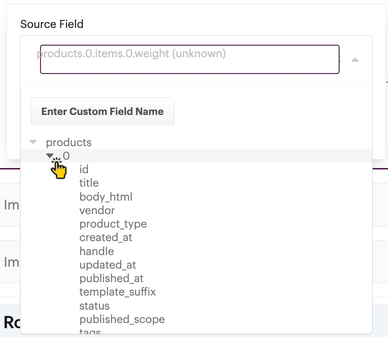Select the 0 index tree label
Screen dimensions: 388x337
click(x=67, y=156)
